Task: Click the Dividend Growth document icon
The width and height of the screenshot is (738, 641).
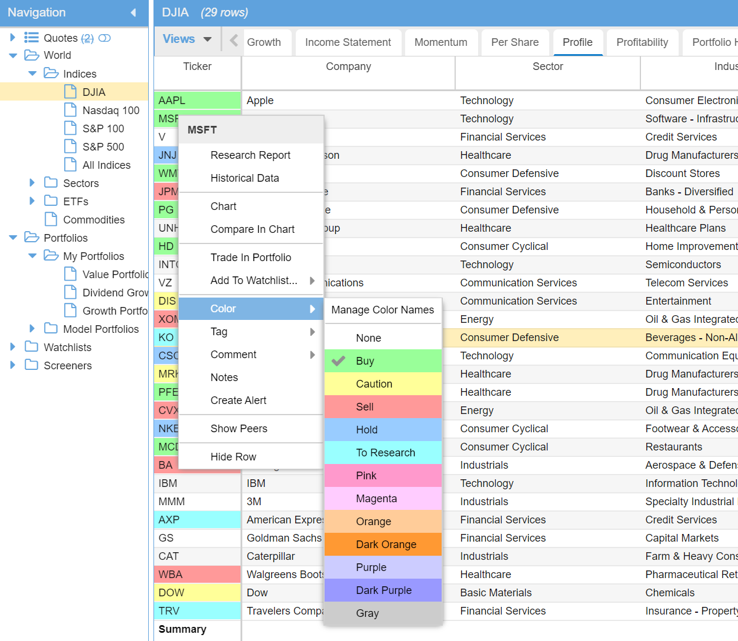Action: pyautogui.click(x=71, y=292)
